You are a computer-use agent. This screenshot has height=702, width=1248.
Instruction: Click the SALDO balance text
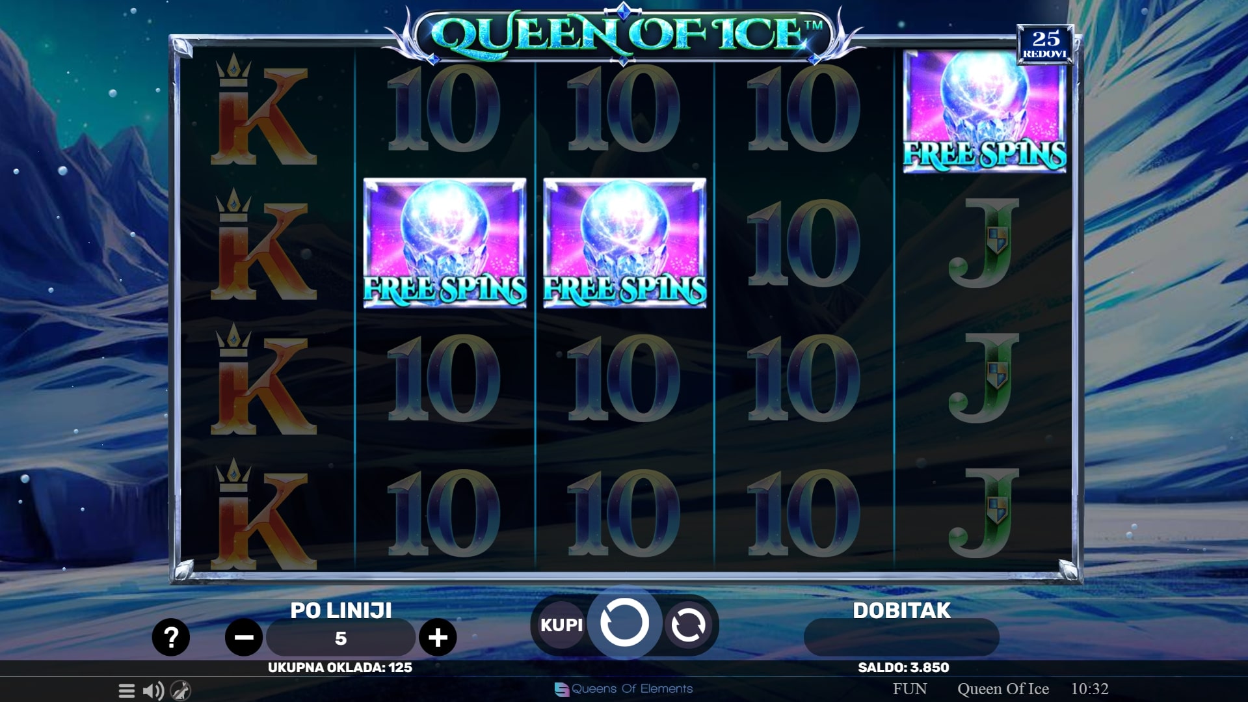tap(903, 668)
